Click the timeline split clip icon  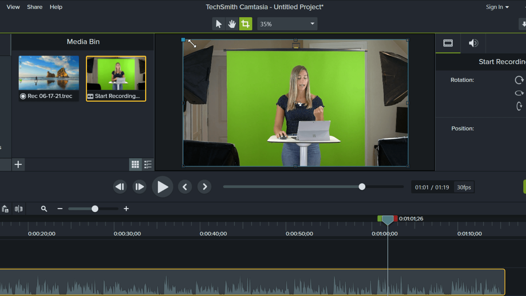pos(19,209)
